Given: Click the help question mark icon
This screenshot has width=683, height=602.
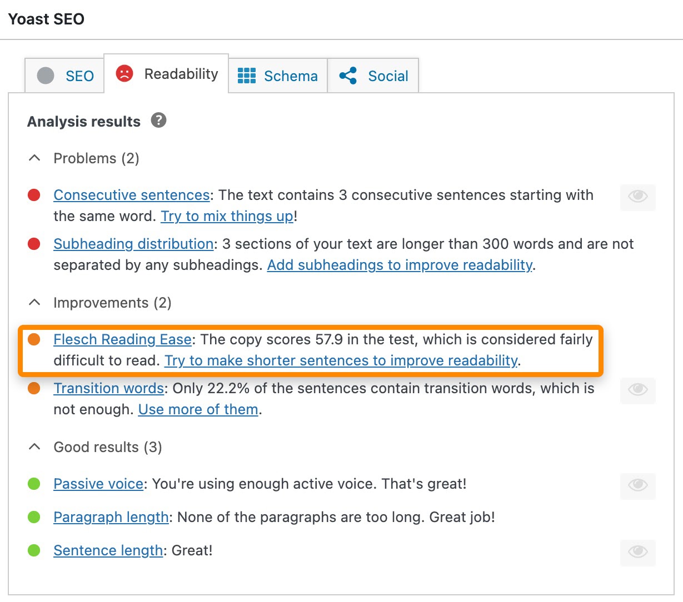Looking at the screenshot, I should pyautogui.click(x=158, y=121).
